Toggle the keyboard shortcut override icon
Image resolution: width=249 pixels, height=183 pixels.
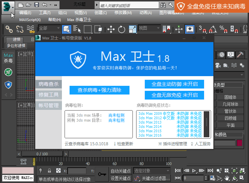click(190, 29)
